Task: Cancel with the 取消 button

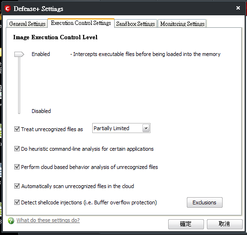Action: [x=225, y=224]
